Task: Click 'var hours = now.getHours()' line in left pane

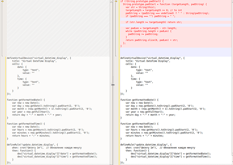Action: pyautogui.click(x=48, y=130)
